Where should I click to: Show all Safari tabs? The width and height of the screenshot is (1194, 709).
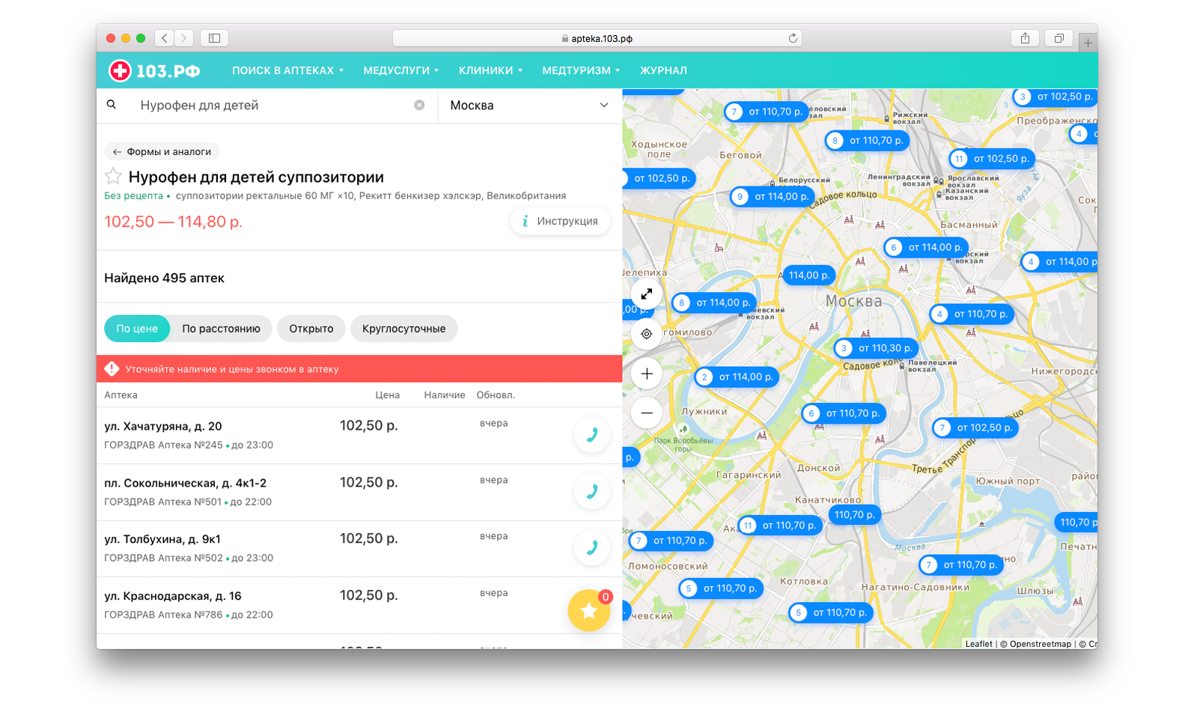1059,38
